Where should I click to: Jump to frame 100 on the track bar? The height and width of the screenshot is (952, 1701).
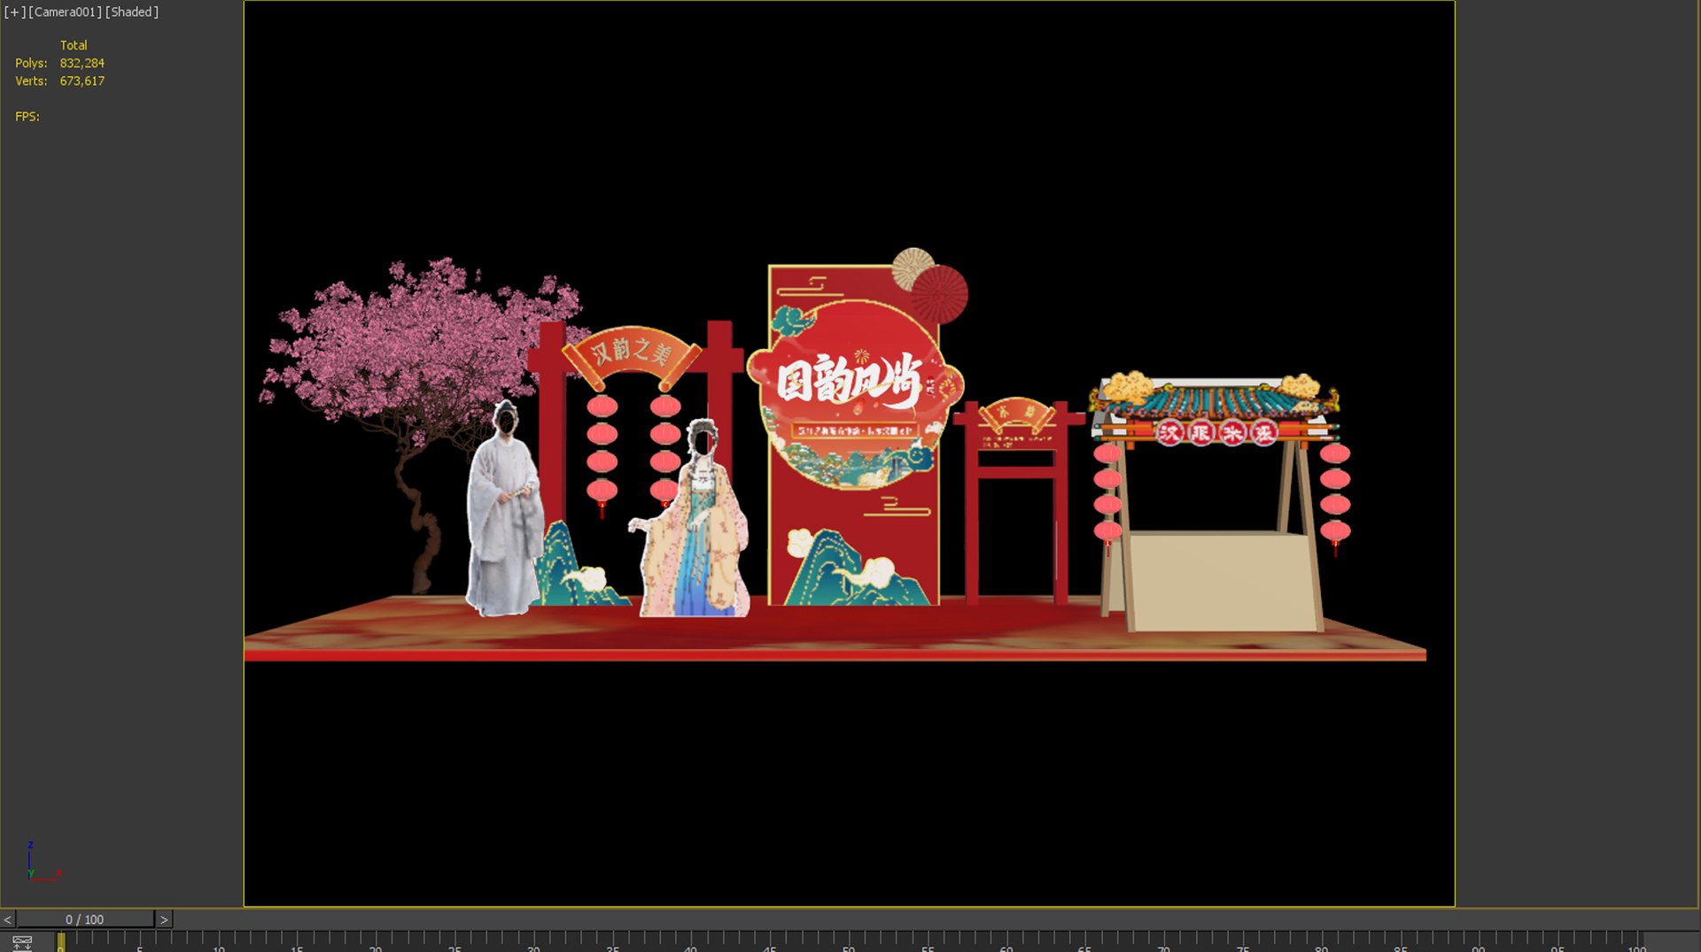click(x=1637, y=944)
